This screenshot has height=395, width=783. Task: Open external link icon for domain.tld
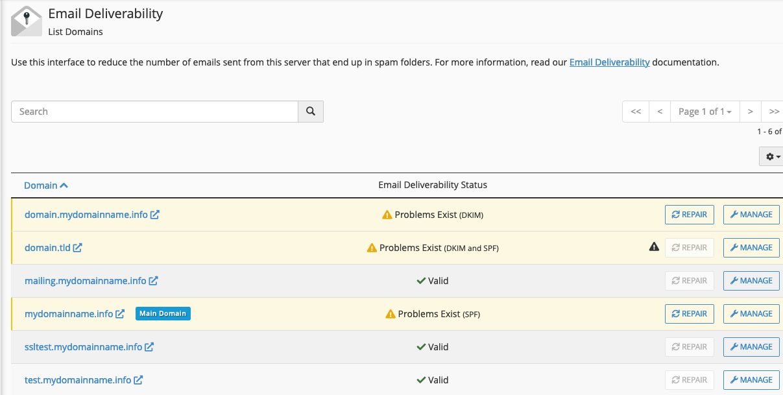click(x=78, y=248)
